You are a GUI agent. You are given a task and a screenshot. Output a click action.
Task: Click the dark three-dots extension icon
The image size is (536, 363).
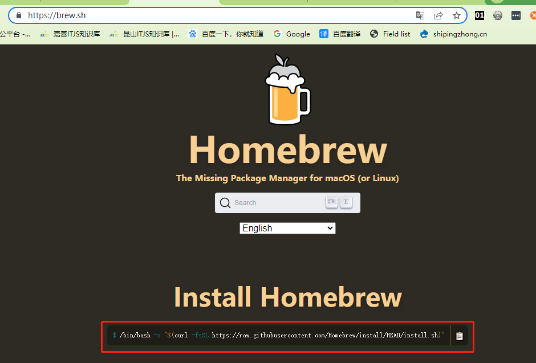pyautogui.click(x=516, y=15)
